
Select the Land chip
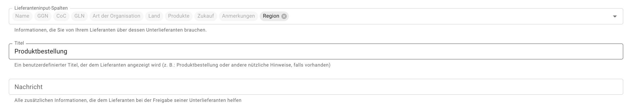pos(154,16)
